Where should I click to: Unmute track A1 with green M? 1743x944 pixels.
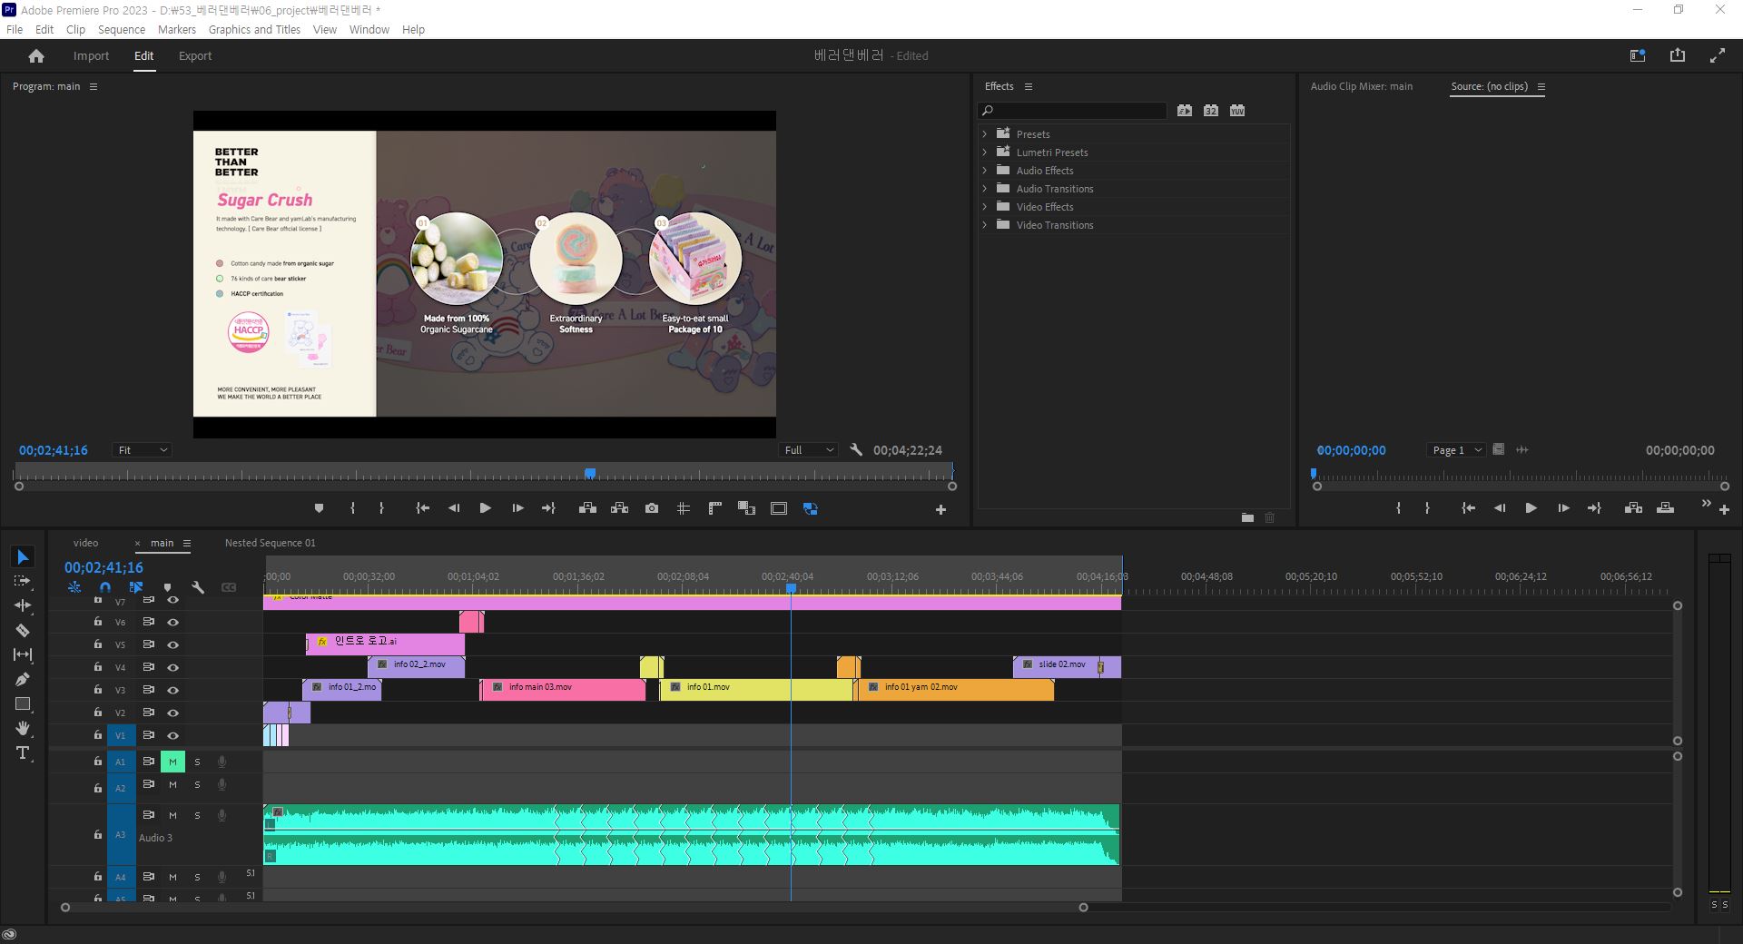point(172,762)
